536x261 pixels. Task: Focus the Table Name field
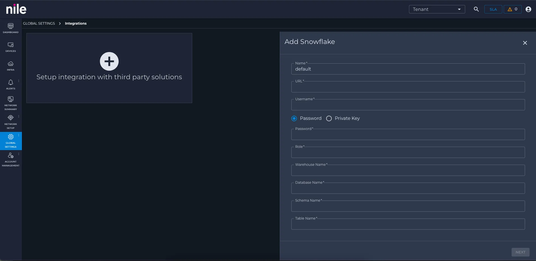(x=408, y=224)
